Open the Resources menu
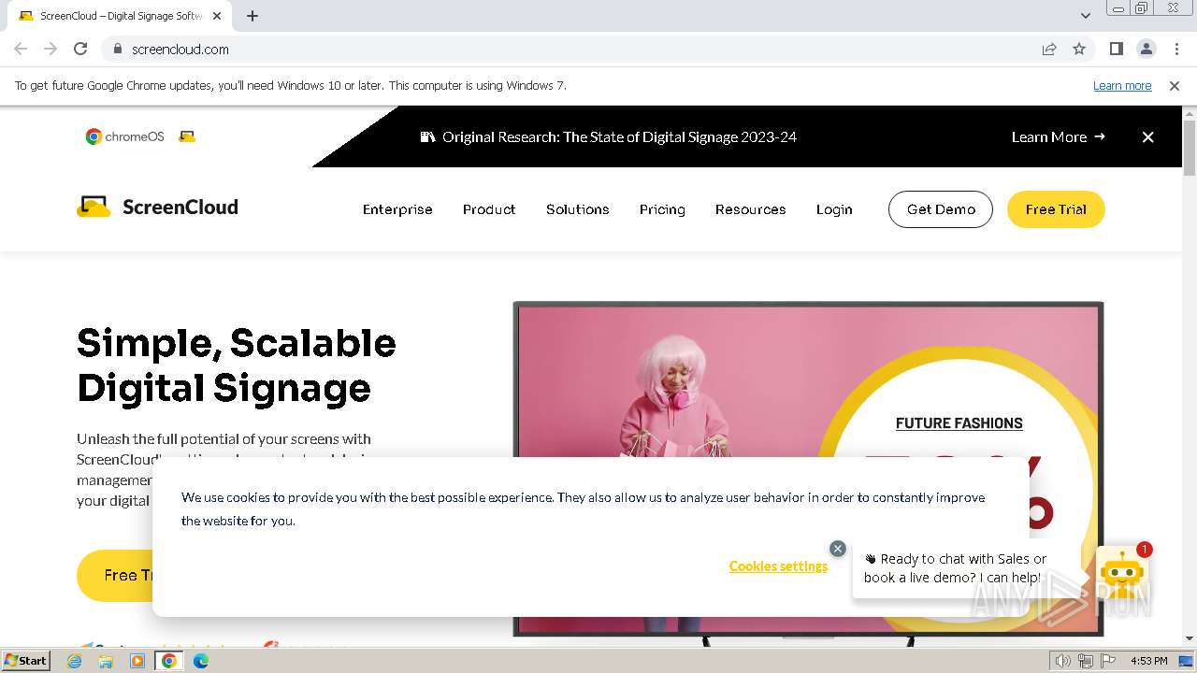This screenshot has width=1197, height=673. (x=751, y=209)
